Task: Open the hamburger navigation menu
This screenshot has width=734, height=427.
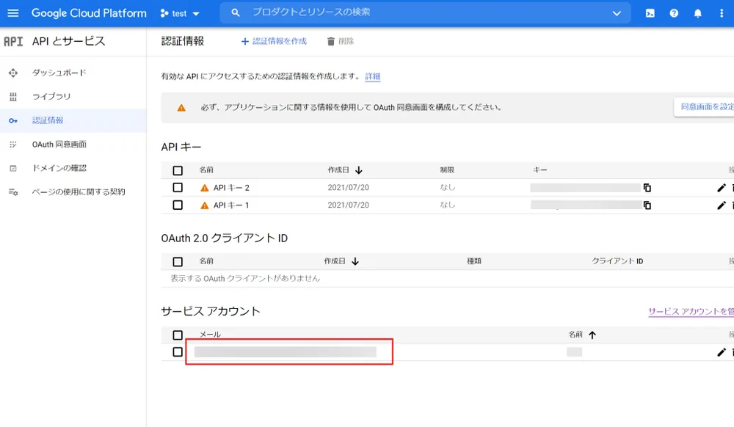Action: click(13, 13)
